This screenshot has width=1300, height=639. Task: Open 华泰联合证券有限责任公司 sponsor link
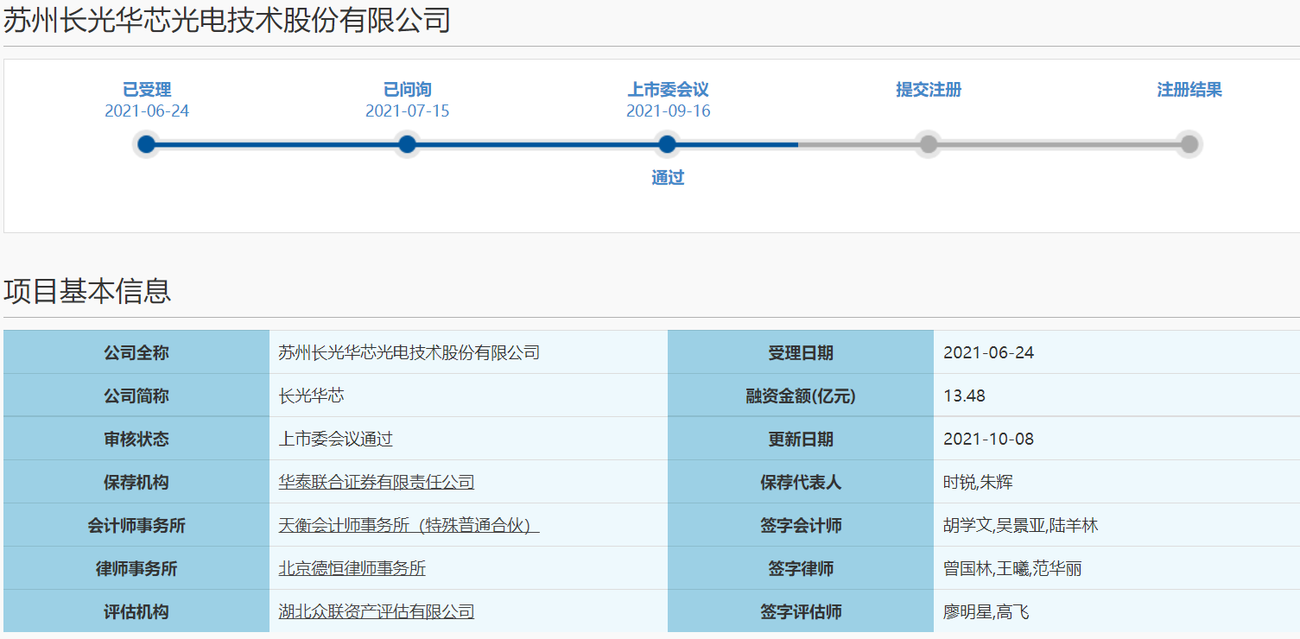coord(376,482)
